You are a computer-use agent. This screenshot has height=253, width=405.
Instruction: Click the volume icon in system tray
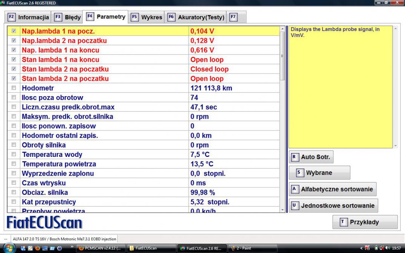pos(388,248)
